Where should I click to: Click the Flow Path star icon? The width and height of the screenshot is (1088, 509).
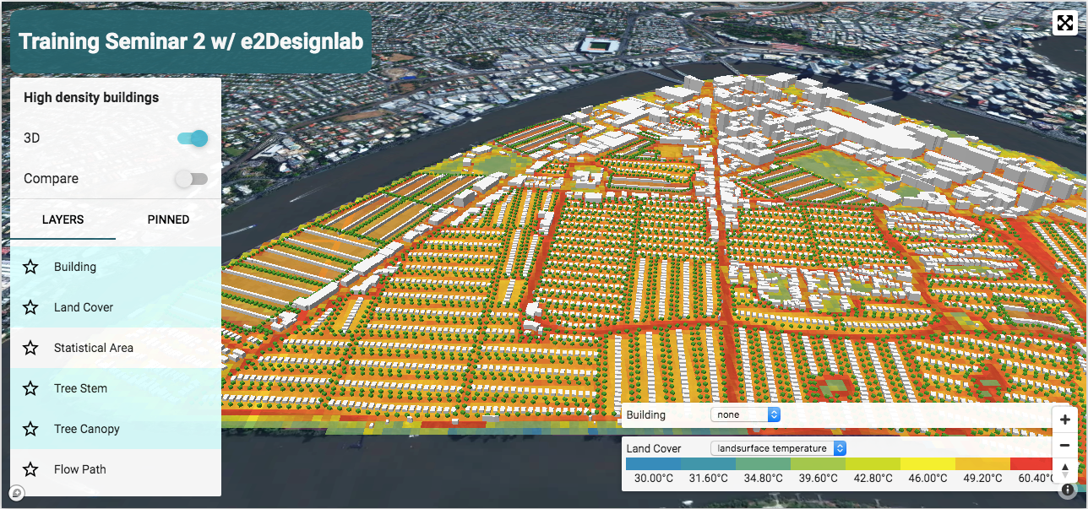click(30, 469)
